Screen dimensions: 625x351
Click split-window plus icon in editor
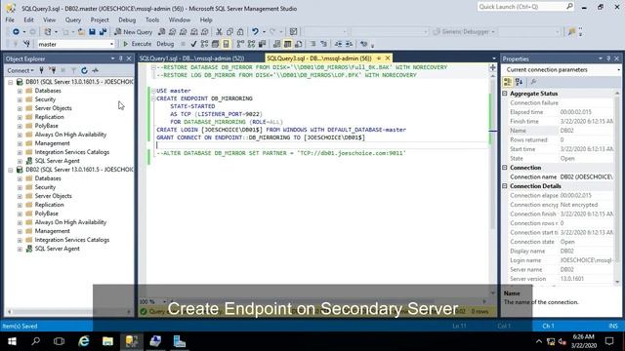[x=492, y=67]
